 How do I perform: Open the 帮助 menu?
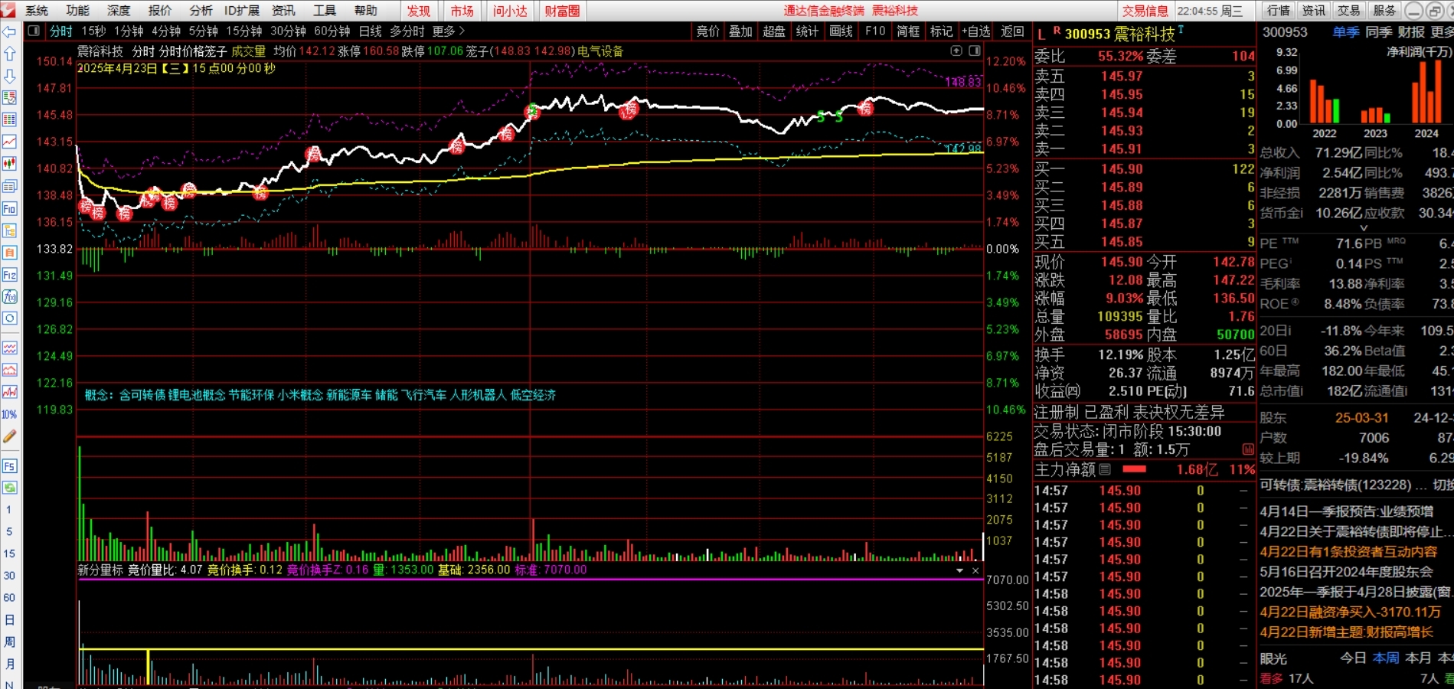click(x=365, y=11)
